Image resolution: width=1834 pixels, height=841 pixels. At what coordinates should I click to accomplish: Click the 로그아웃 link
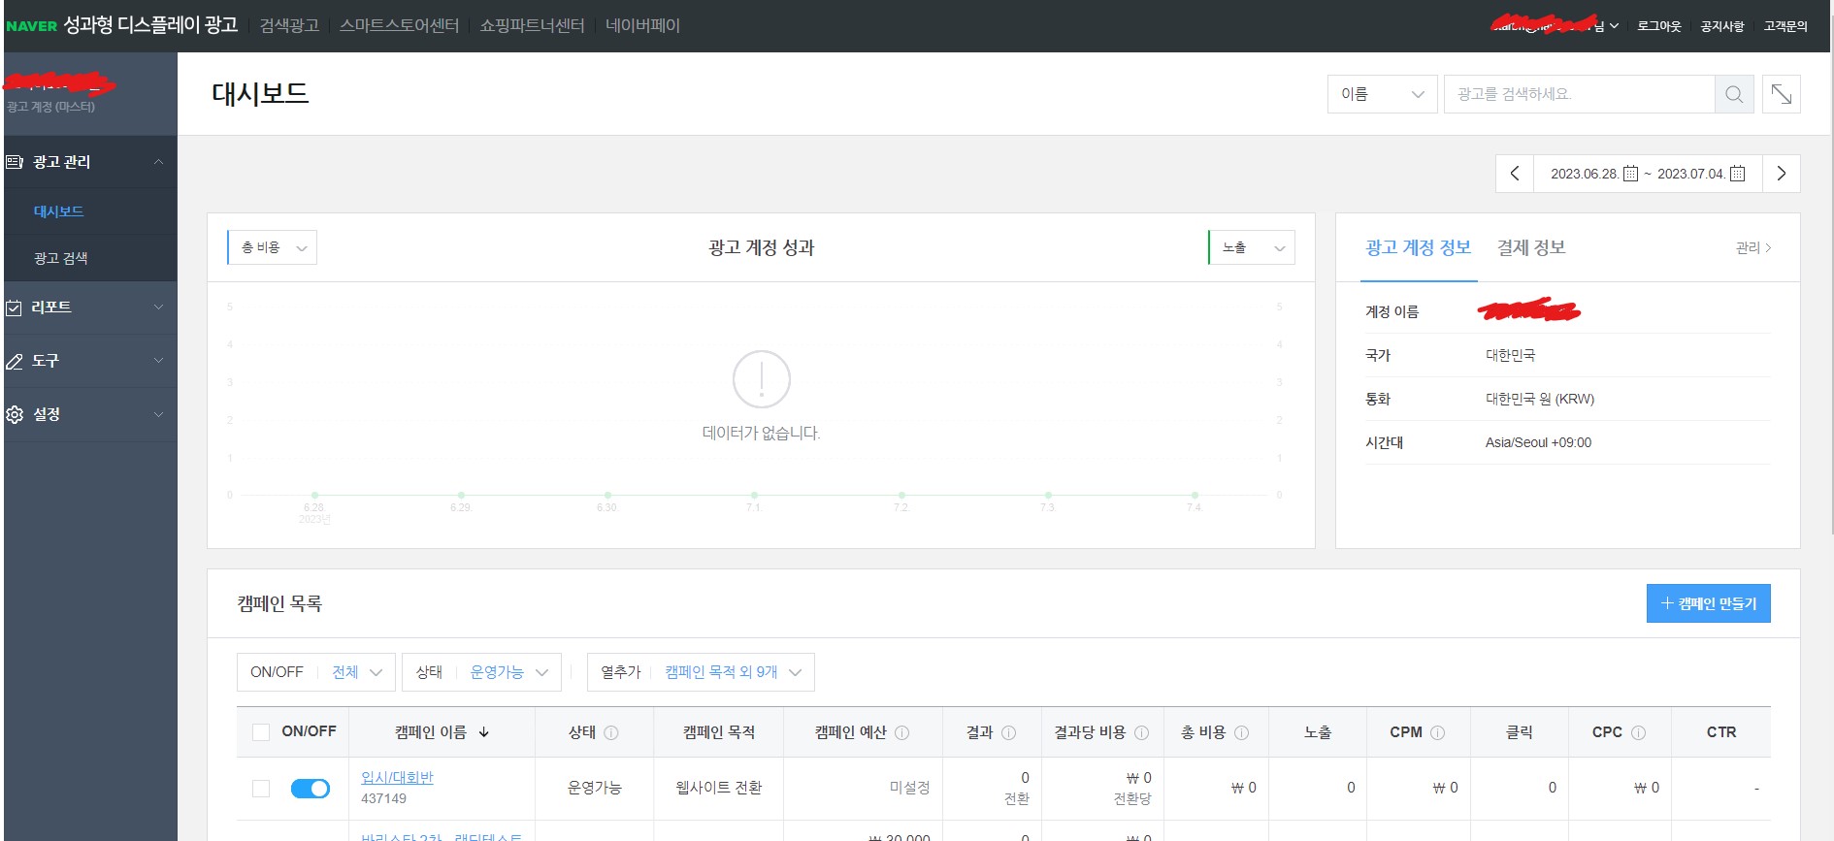[x=1659, y=26]
